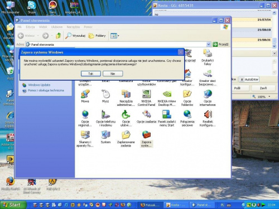Open the Plik menu
Viewport: 279px width, 209px height.
[20, 27]
